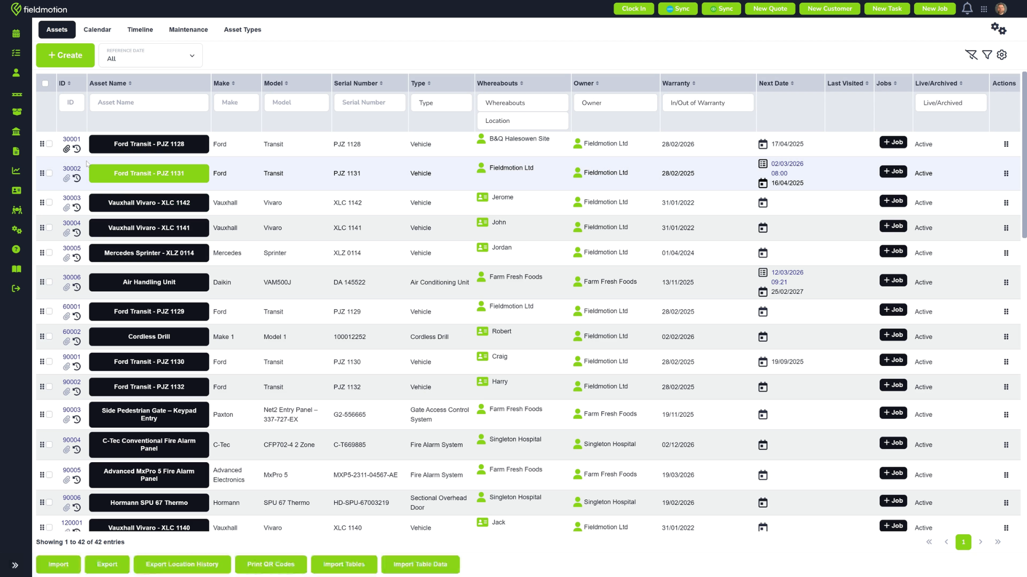1027x577 pixels.
Task: Expand the sidebar with double chevron icon
Action: point(15,565)
